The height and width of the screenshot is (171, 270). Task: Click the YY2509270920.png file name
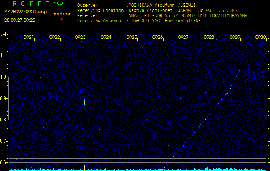click(x=20, y=13)
